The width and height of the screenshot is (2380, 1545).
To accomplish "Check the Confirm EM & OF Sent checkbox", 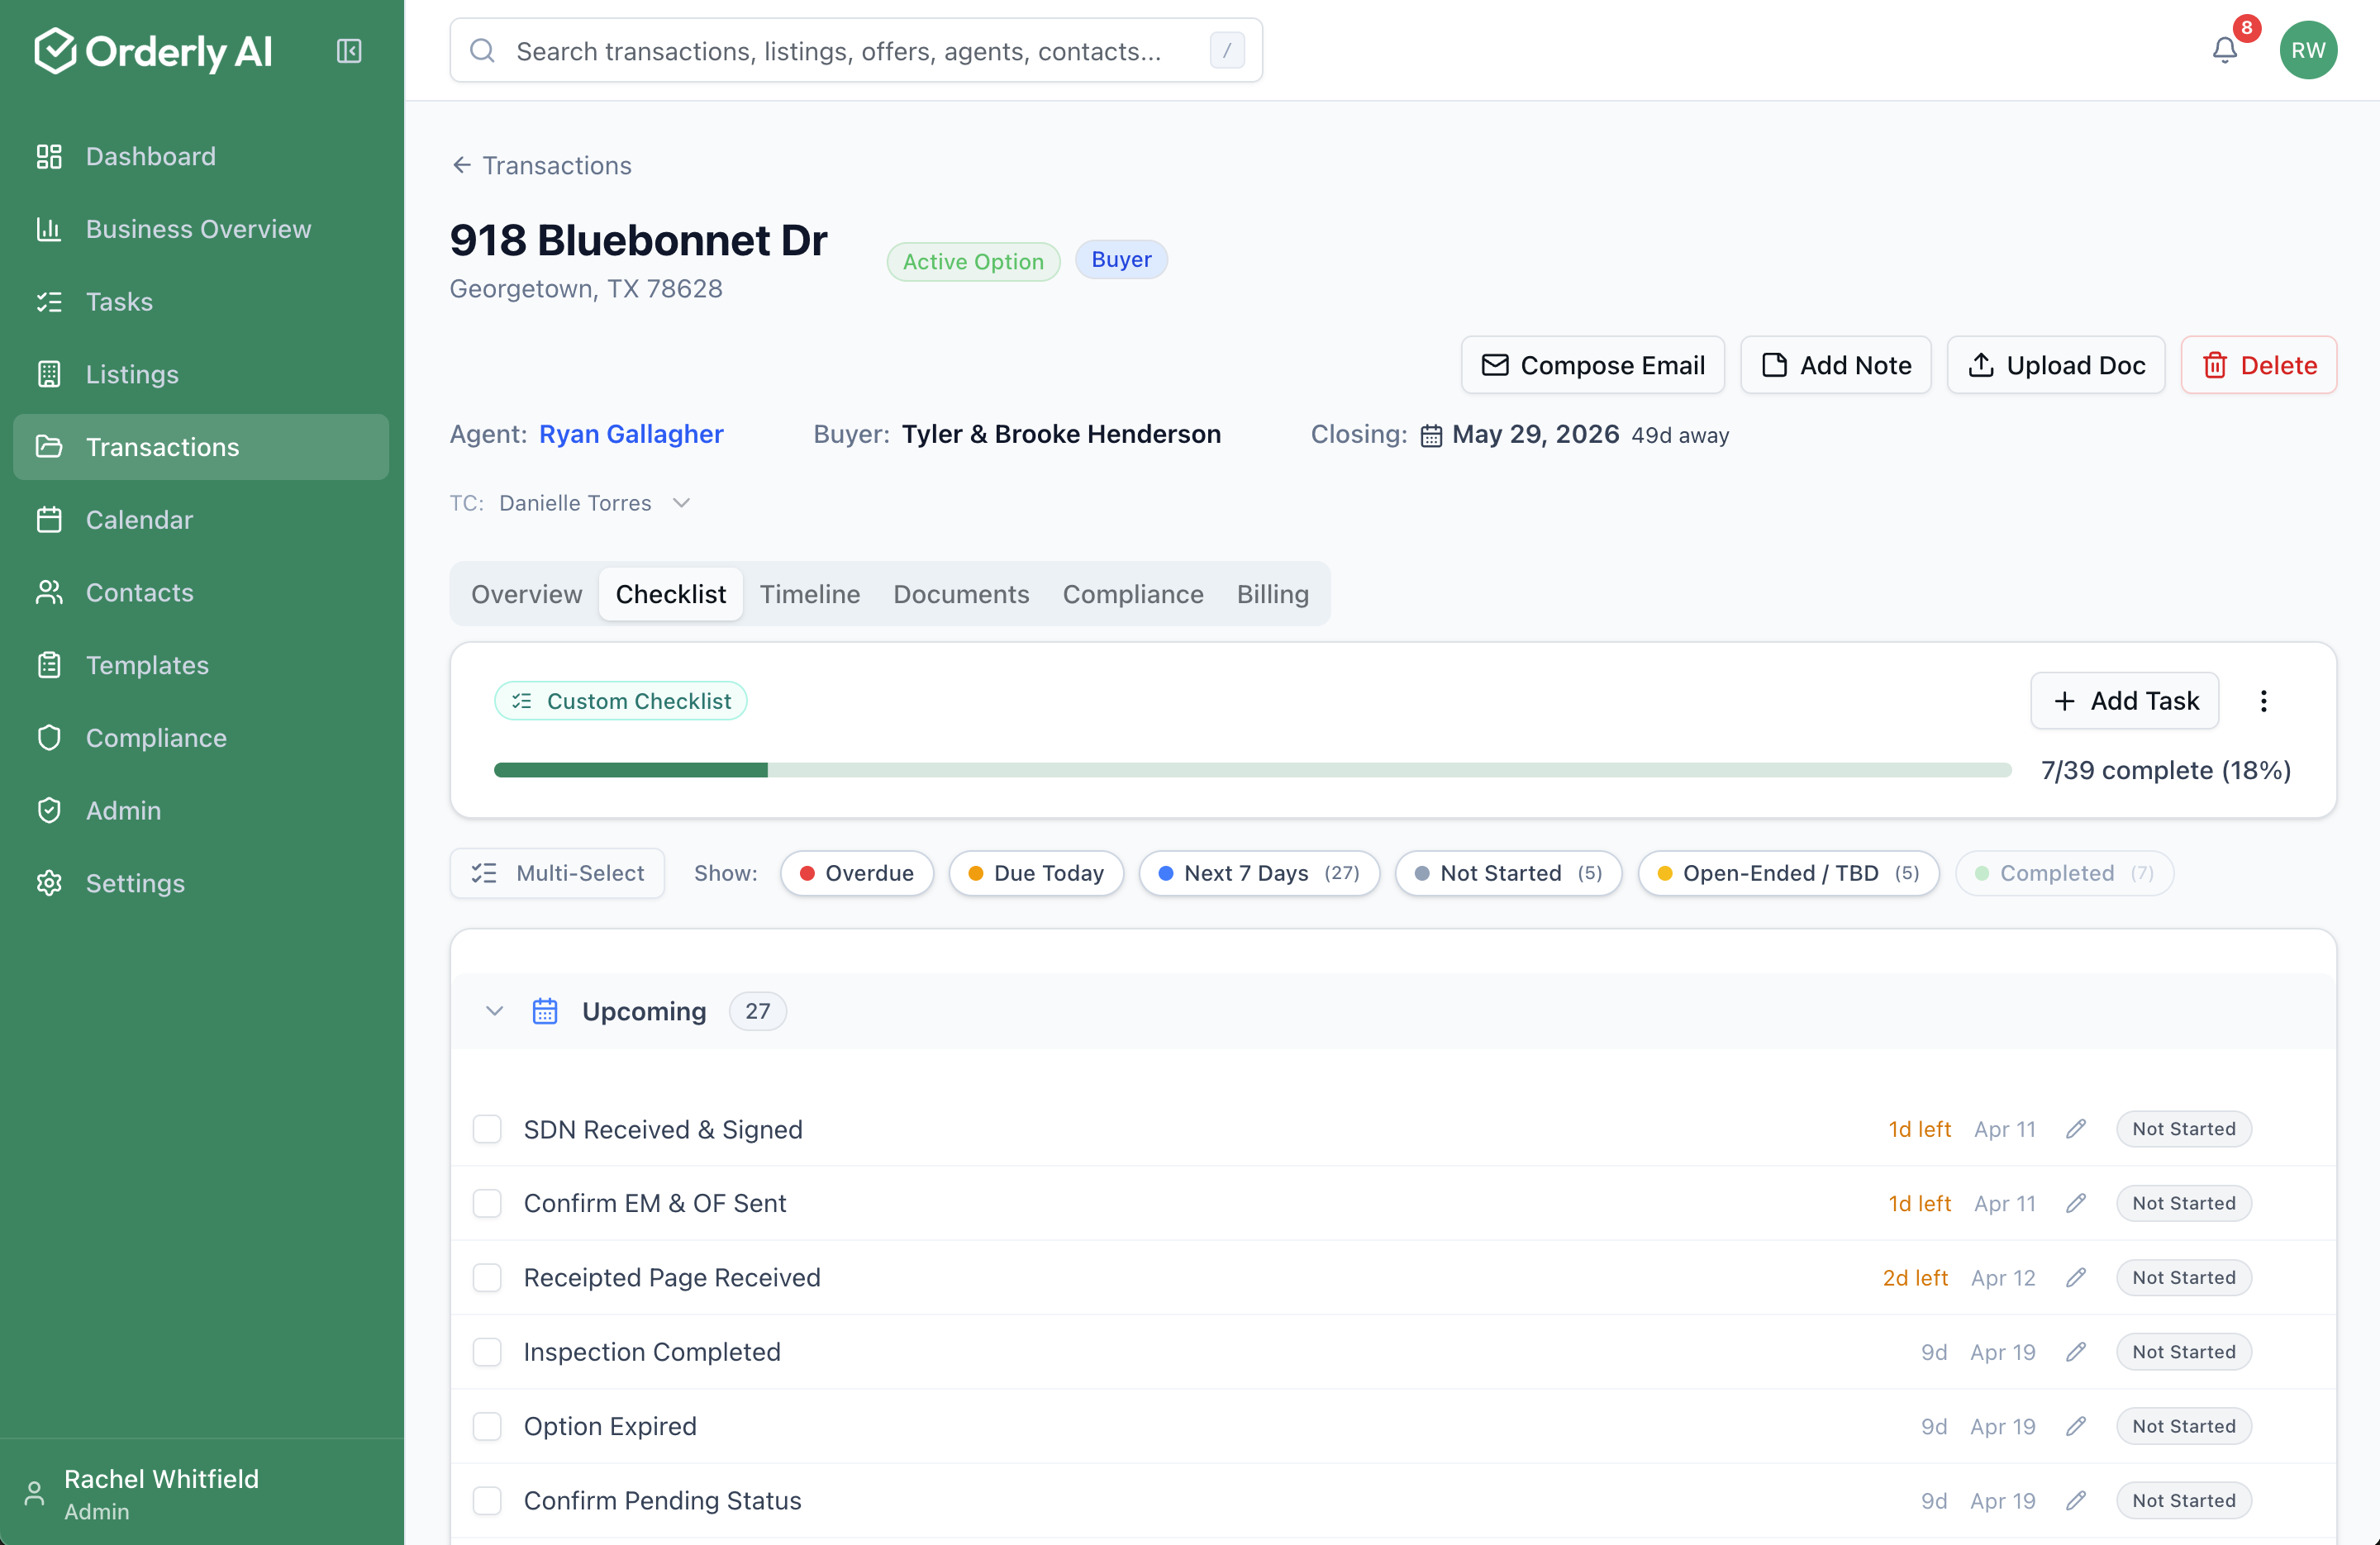I will pyautogui.click(x=487, y=1203).
